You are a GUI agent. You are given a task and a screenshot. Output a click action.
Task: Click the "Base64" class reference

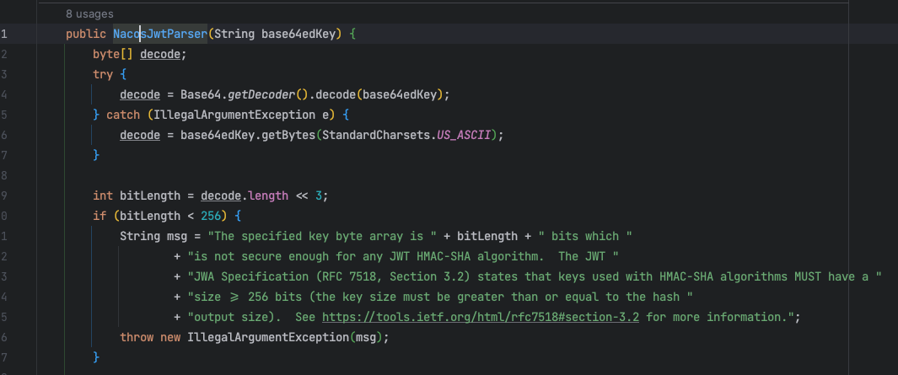201,94
